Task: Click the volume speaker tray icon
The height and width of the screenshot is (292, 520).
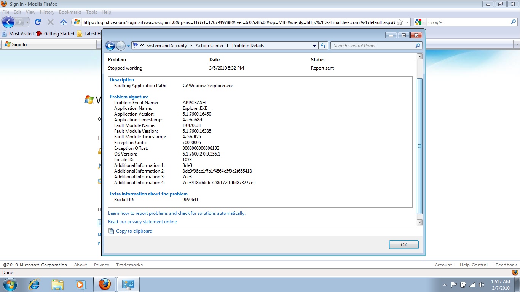Action: [x=481, y=285]
